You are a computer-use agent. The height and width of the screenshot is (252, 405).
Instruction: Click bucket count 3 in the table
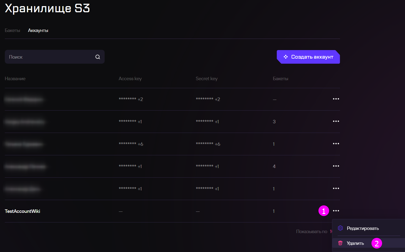[x=274, y=122]
